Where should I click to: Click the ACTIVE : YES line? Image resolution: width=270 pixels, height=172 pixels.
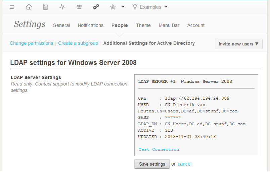point(155,130)
